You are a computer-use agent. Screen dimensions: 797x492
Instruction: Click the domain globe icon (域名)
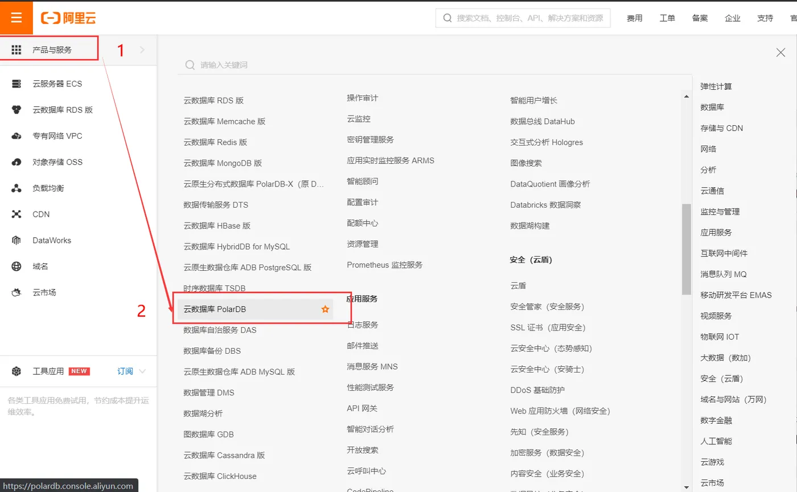pos(17,267)
